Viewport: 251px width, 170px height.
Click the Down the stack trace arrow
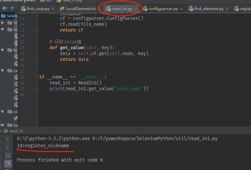click(8, 147)
